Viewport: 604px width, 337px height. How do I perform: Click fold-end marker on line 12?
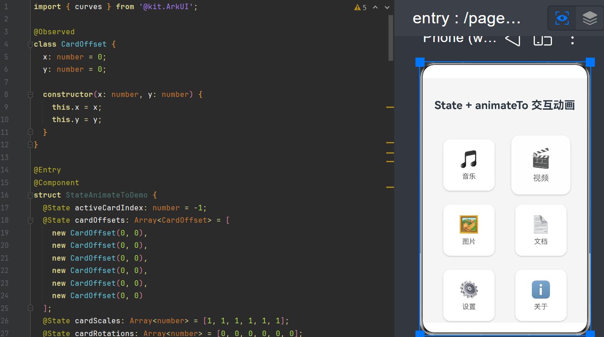[x=30, y=144]
